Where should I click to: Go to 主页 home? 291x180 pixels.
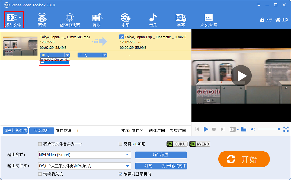282,20
